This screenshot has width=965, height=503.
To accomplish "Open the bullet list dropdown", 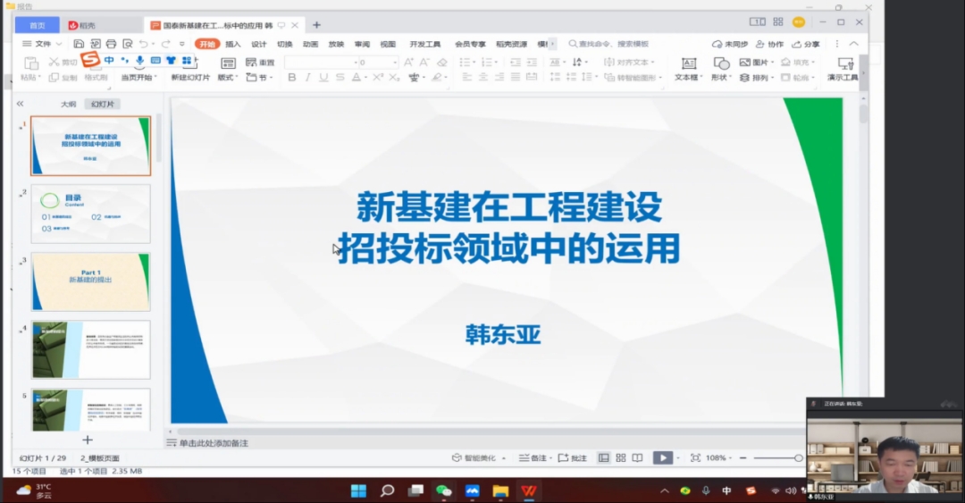I will click(475, 63).
